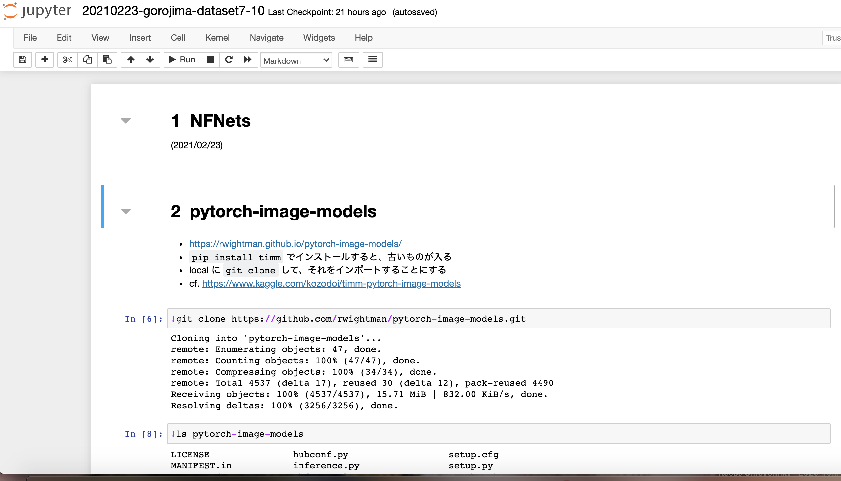Select the 1 NFNets heading text

[x=211, y=120]
